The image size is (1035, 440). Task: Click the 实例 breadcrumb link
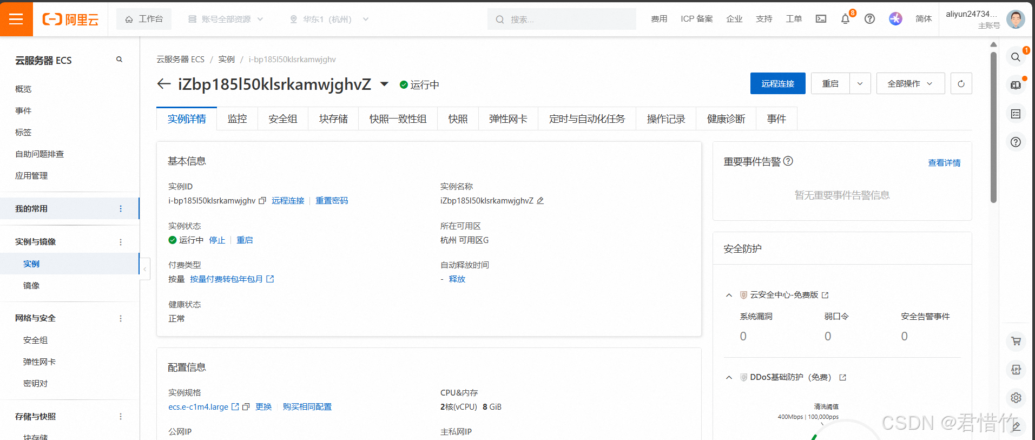pyautogui.click(x=226, y=60)
